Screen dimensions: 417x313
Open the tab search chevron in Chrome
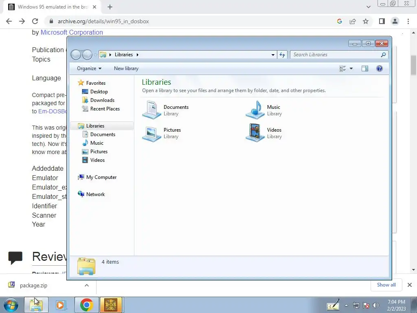tap(368, 7)
